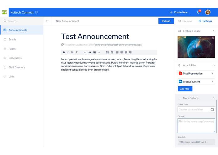Click in the Lorem ipsum body text
The height and width of the screenshot is (155, 218).
109,64
